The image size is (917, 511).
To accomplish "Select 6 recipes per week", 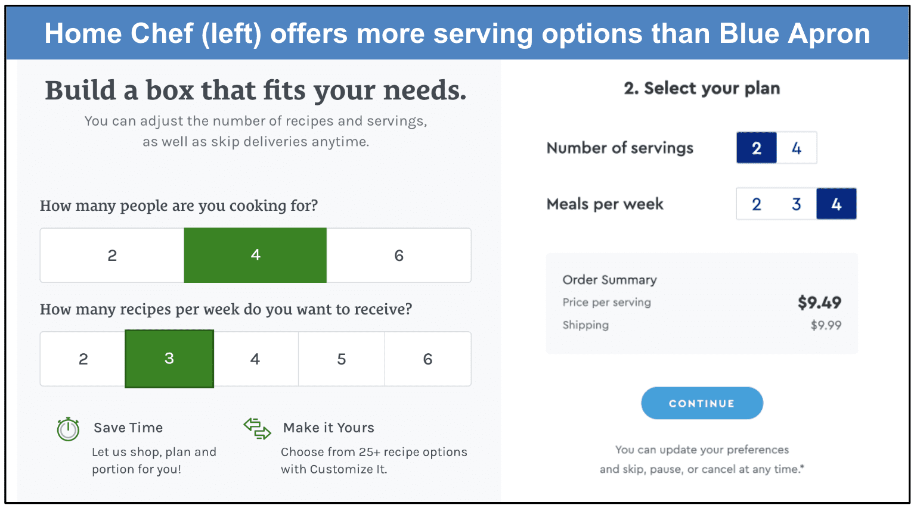I will tap(427, 359).
